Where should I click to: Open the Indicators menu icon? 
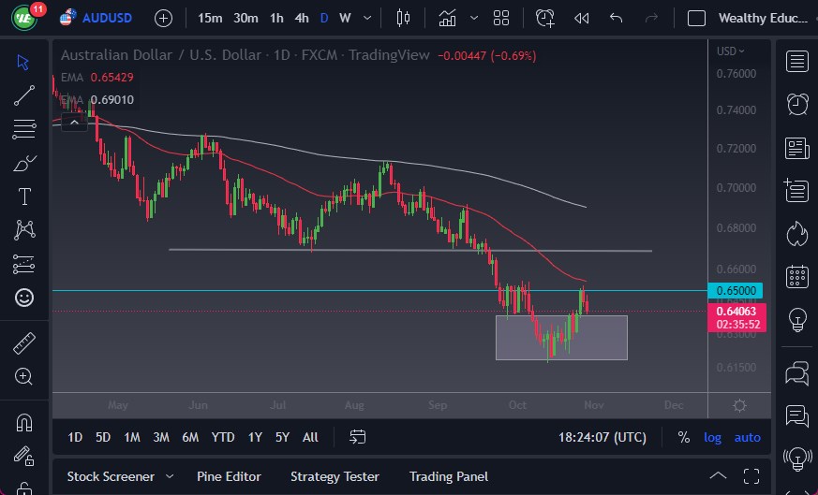(448, 18)
